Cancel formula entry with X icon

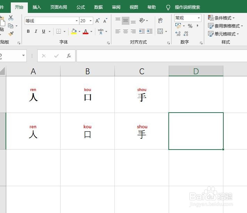click(x=44, y=56)
